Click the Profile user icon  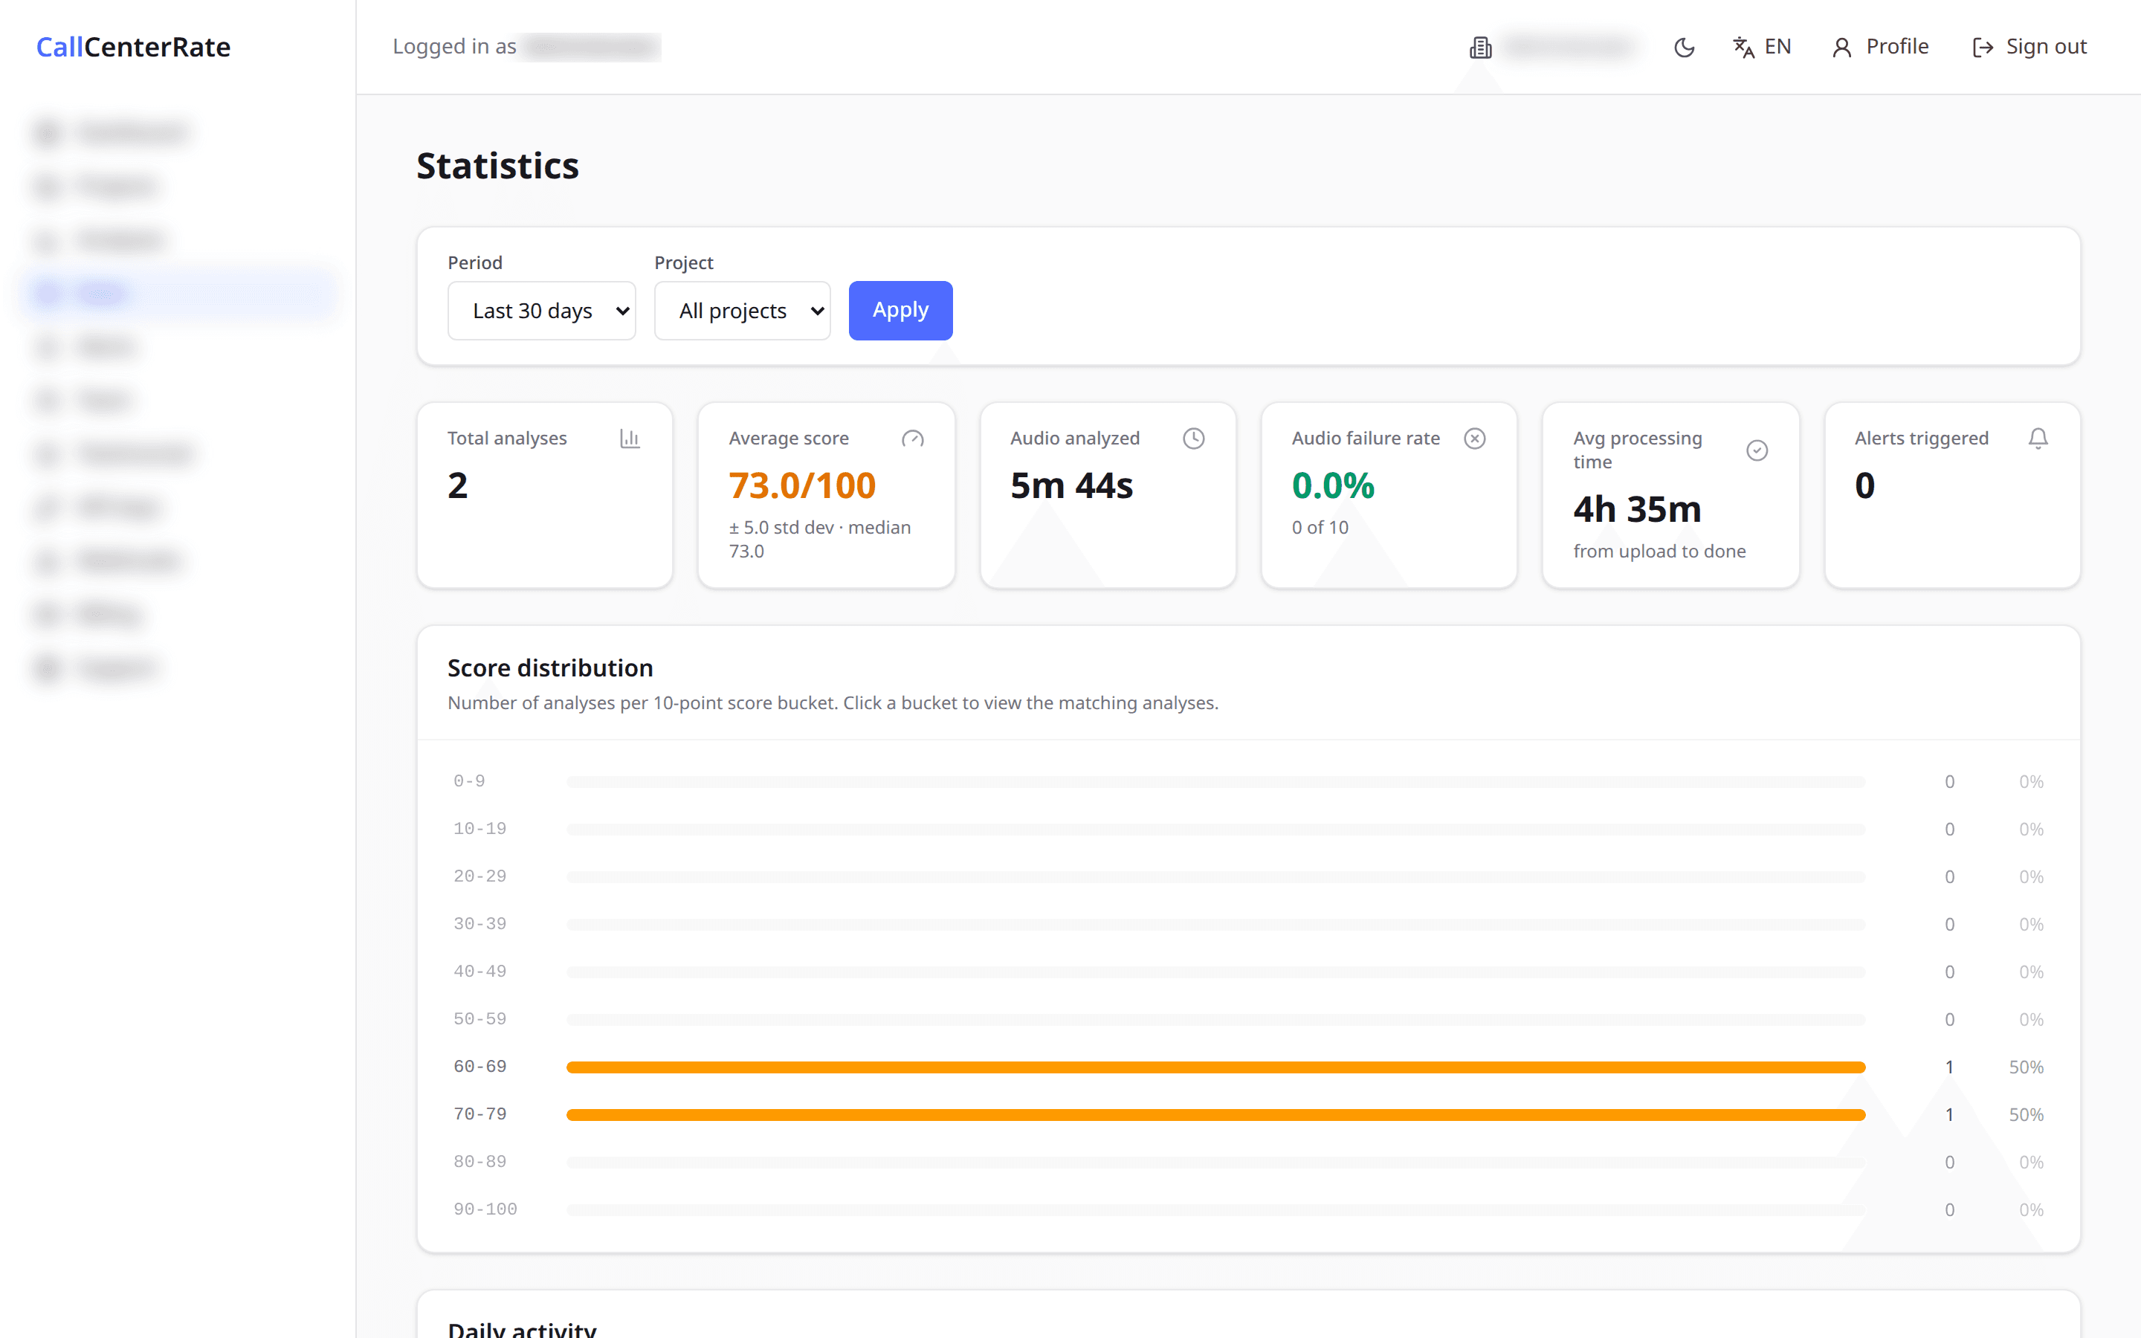[x=1841, y=47]
